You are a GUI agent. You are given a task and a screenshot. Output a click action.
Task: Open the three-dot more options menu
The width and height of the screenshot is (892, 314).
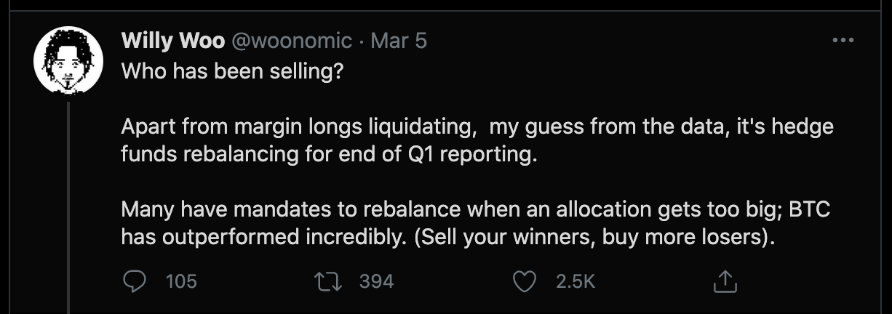843,41
